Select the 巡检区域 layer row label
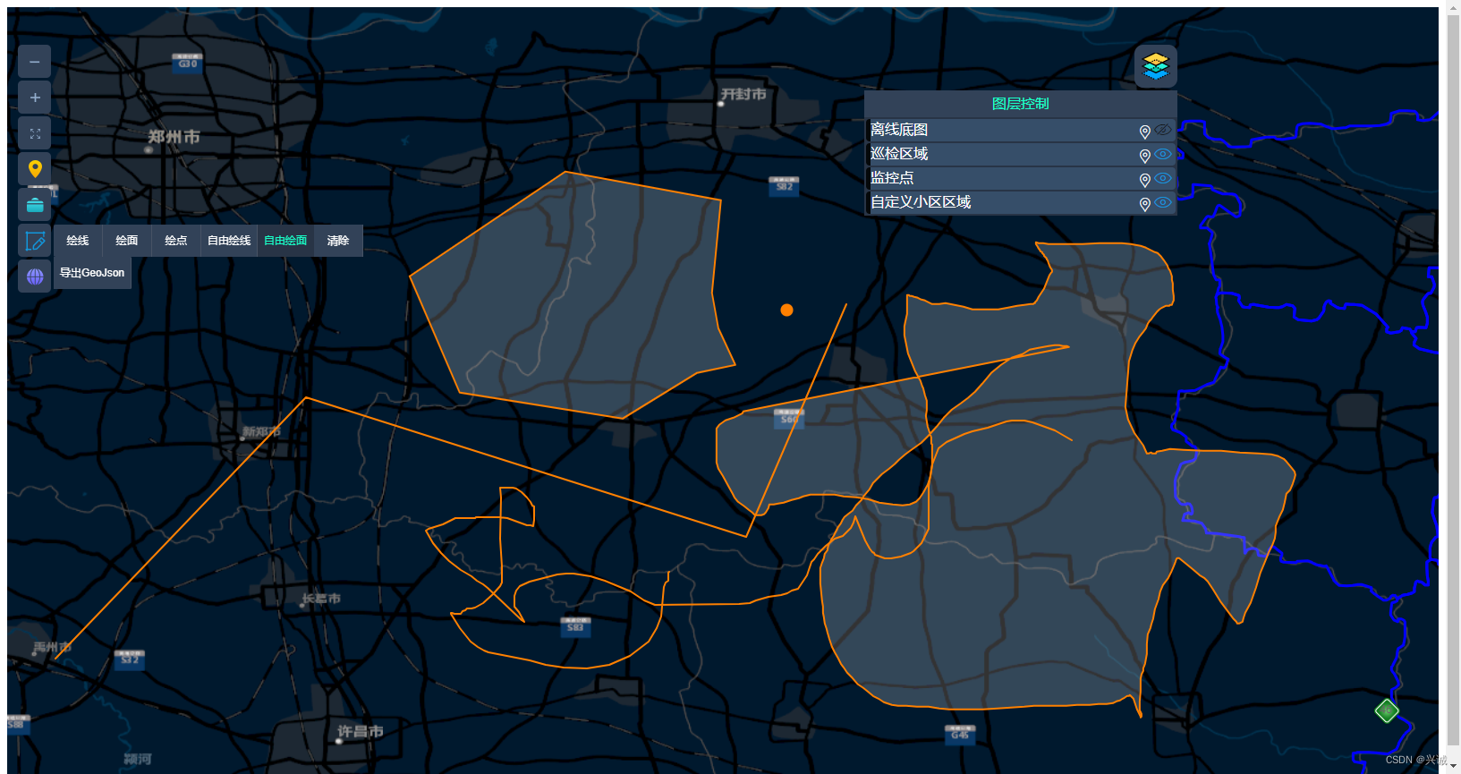 click(x=899, y=154)
